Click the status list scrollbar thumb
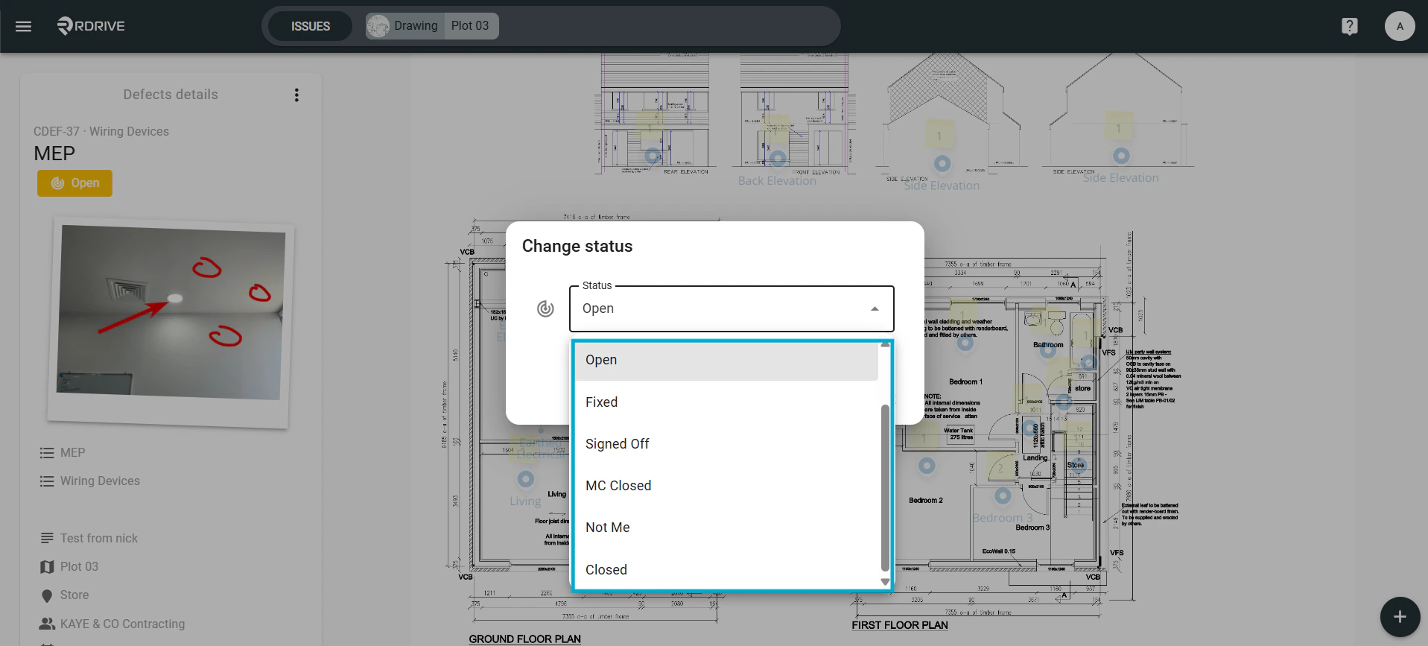The width and height of the screenshot is (1428, 646). (x=885, y=488)
